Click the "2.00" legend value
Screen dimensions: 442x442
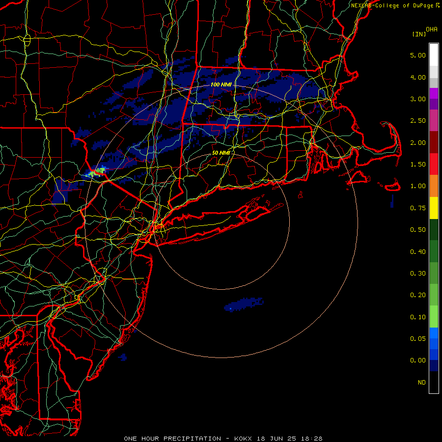click(x=418, y=142)
